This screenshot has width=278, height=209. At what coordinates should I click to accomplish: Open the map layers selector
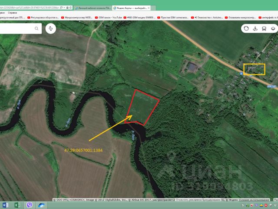[273, 28]
